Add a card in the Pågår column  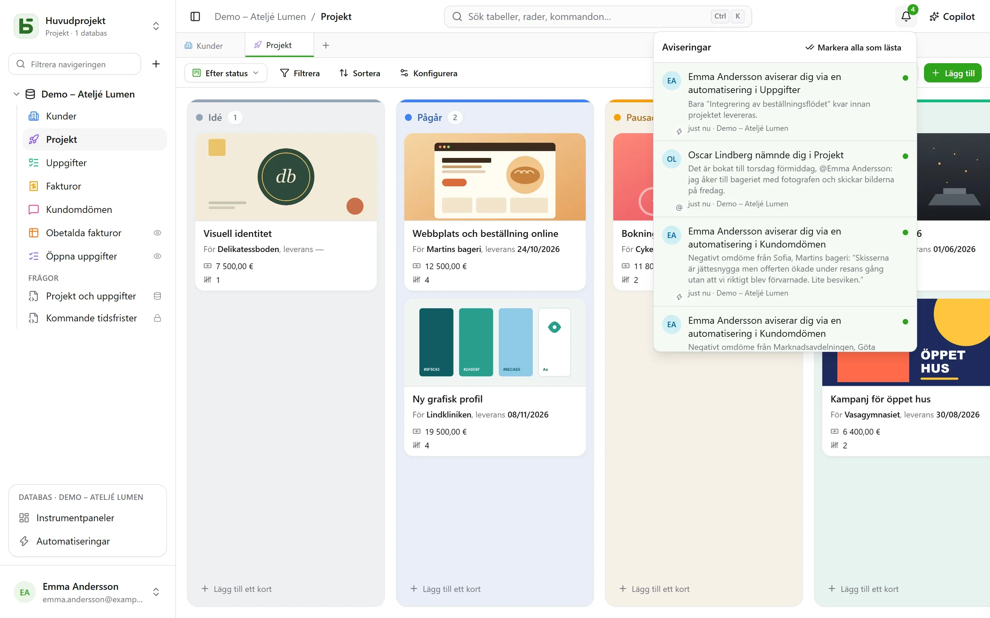point(445,589)
